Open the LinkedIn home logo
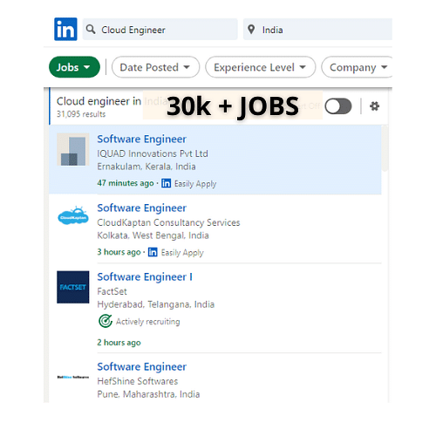The image size is (436, 436). click(65, 29)
